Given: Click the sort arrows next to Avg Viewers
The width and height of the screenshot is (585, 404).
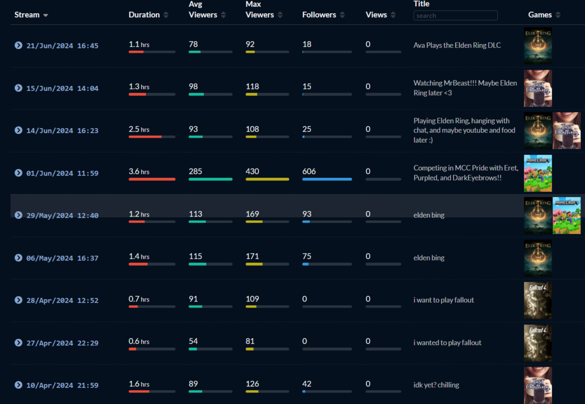Looking at the screenshot, I should point(223,15).
